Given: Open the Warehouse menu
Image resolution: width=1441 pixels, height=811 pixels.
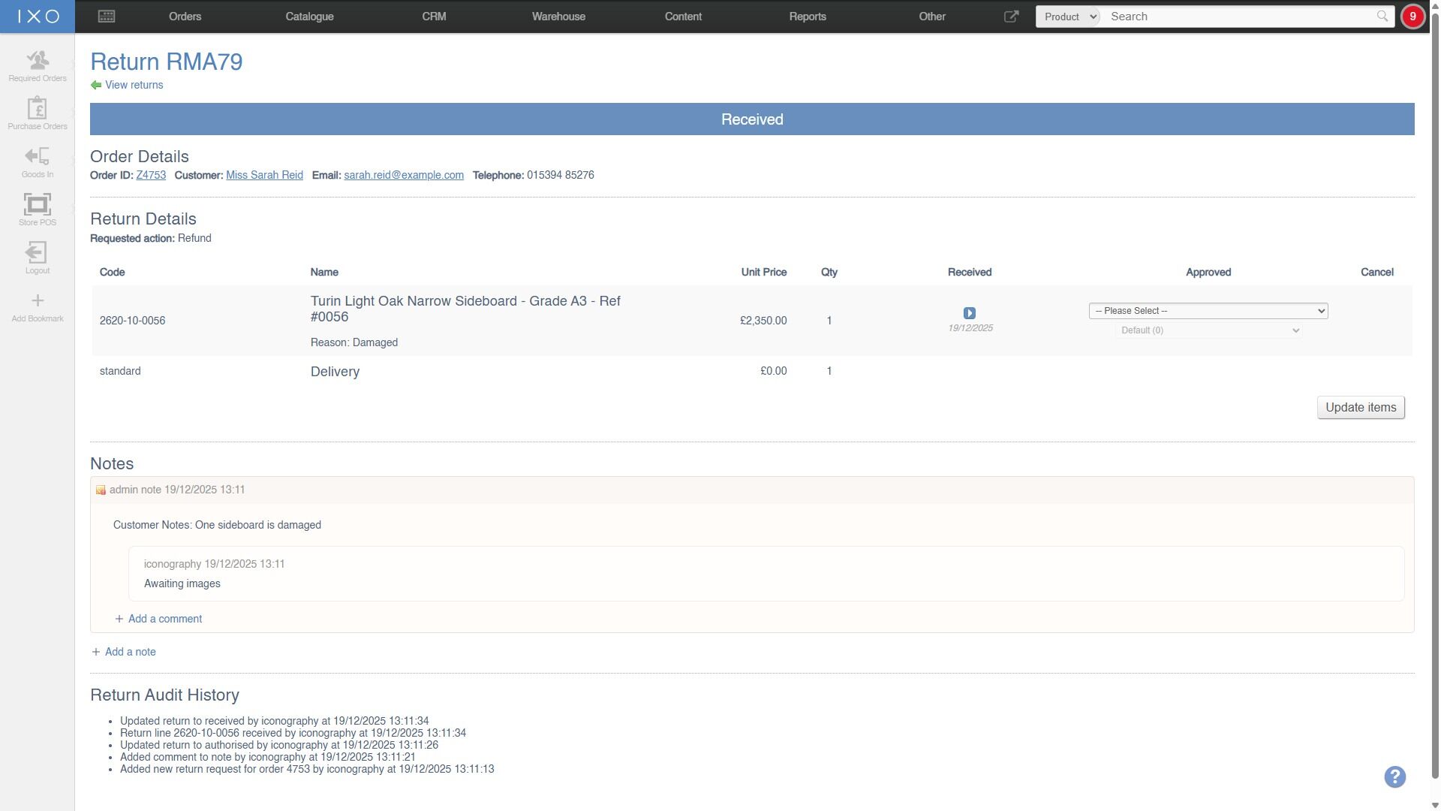Looking at the screenshot, I should pyautogui.click(x=558, y=17).
